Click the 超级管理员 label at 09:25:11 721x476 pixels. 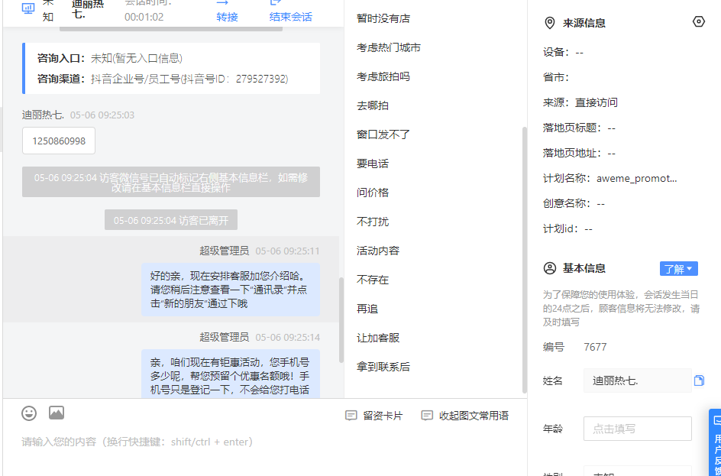[x=224, y=251]
